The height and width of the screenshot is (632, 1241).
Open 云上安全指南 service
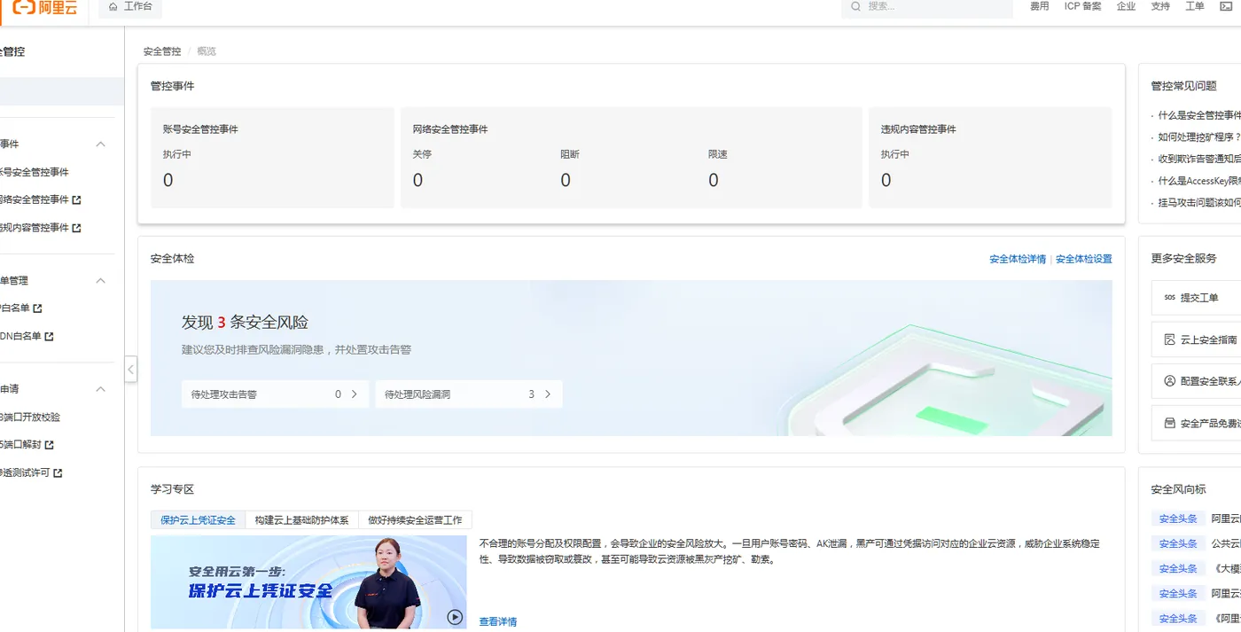1197,339
